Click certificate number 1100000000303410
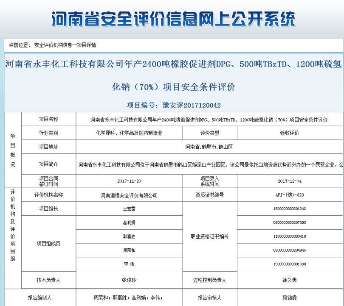The image size is (344, 306). point(290,236)
